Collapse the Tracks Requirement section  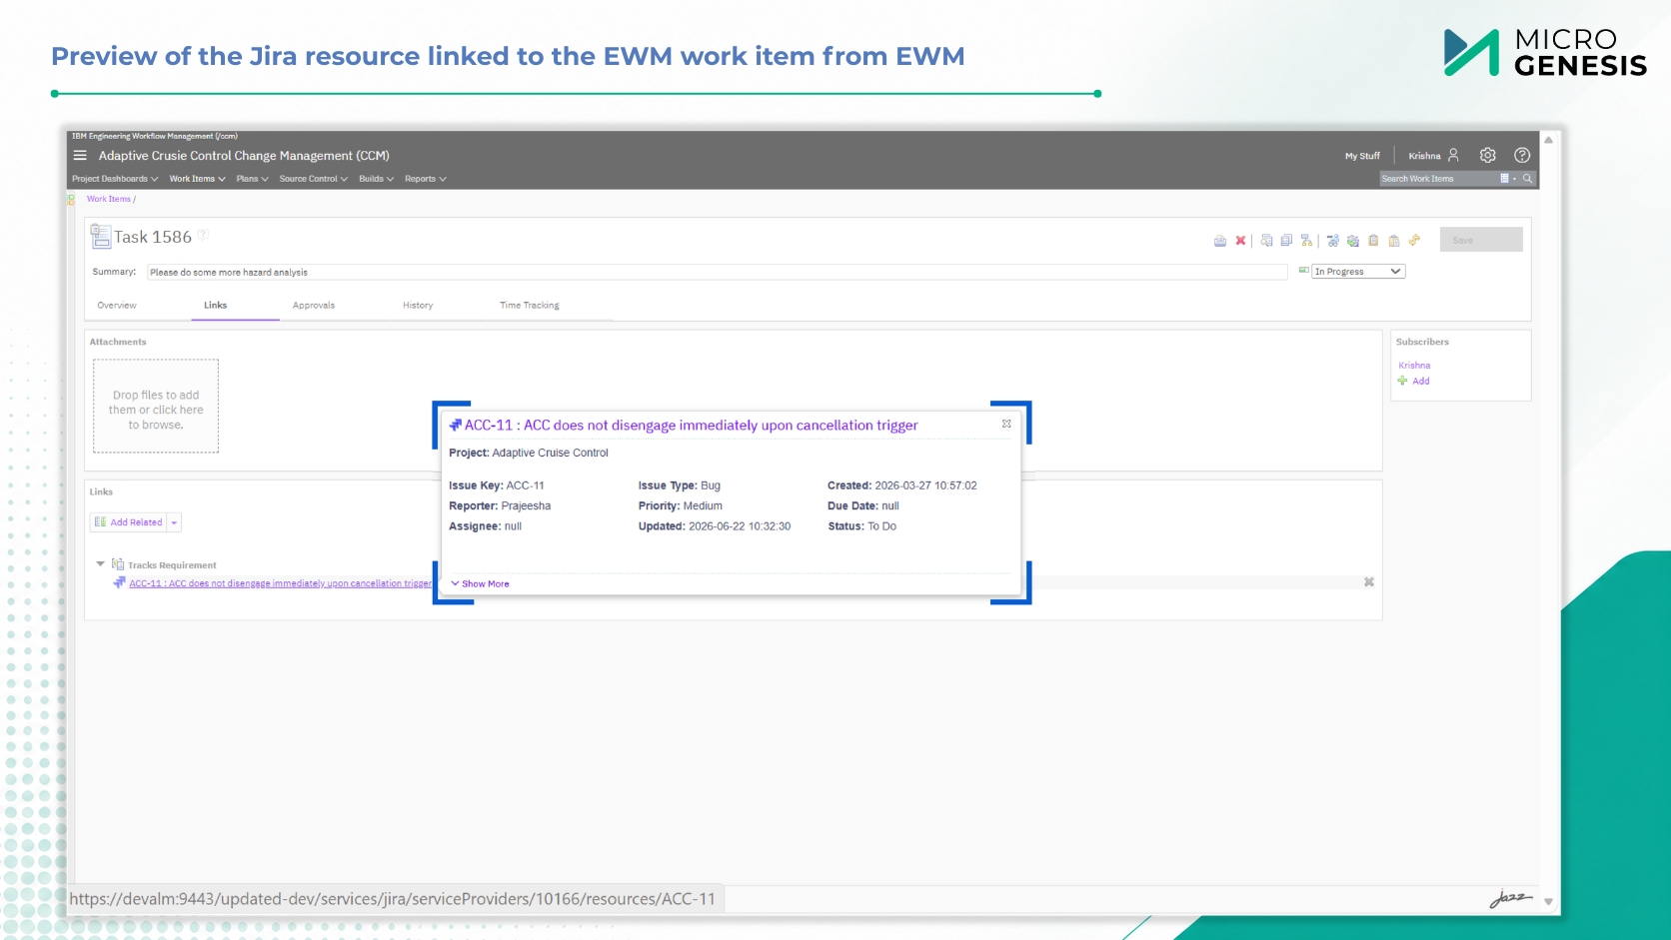pyautogui.click(x=100, y=564)
